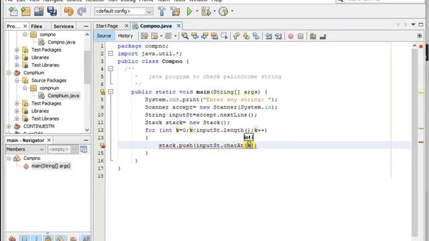Toggle Rectangular Selection icon
429x241 pixels.
click(x=225, y=36)
